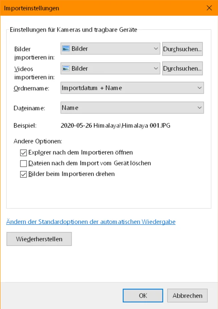Click the Bilder folder icon in video import dropdown
The height and width of the screenshot is (309, 218).
click(66, 69)
